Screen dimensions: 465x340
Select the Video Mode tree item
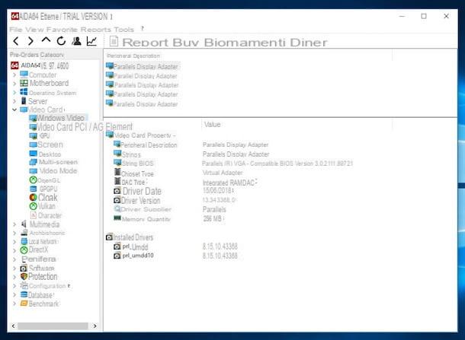pos(53,170)
